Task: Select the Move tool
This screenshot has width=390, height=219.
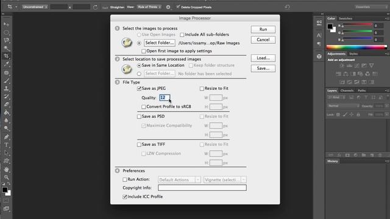Action: pos(7,24)
